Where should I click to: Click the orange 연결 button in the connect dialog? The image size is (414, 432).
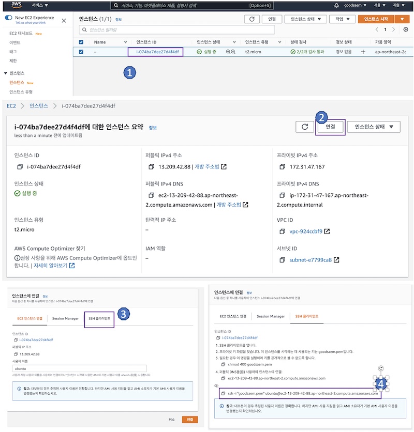[190, 420]
